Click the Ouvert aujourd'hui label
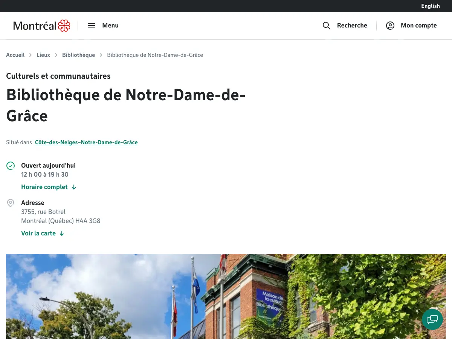This screenshot has height=339, width=452. (48, 166)
